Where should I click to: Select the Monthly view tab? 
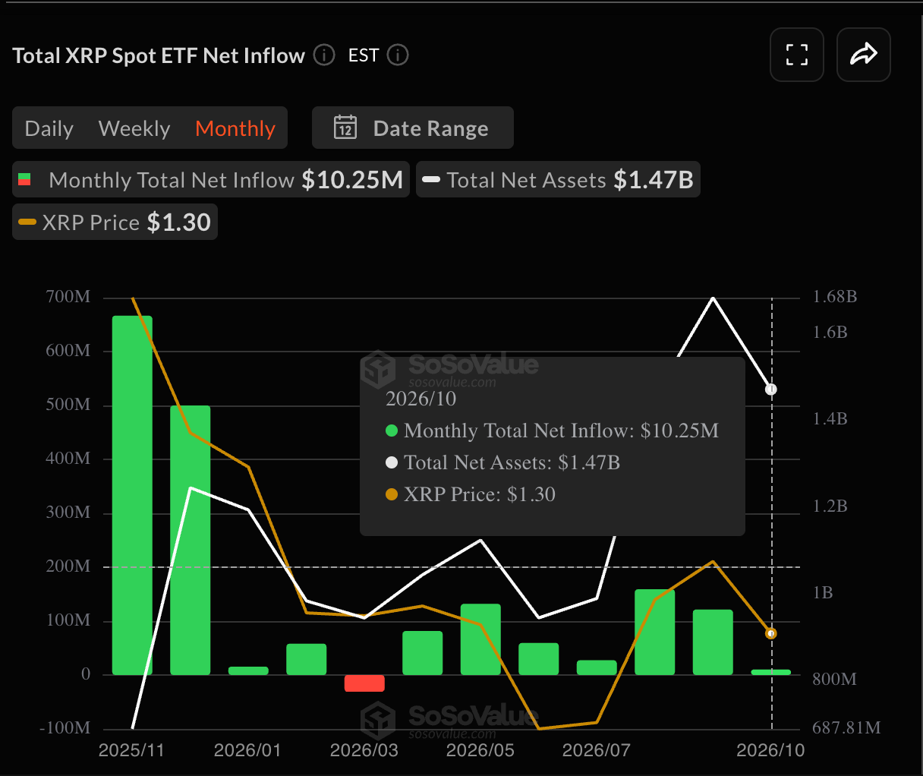(235, 128)
